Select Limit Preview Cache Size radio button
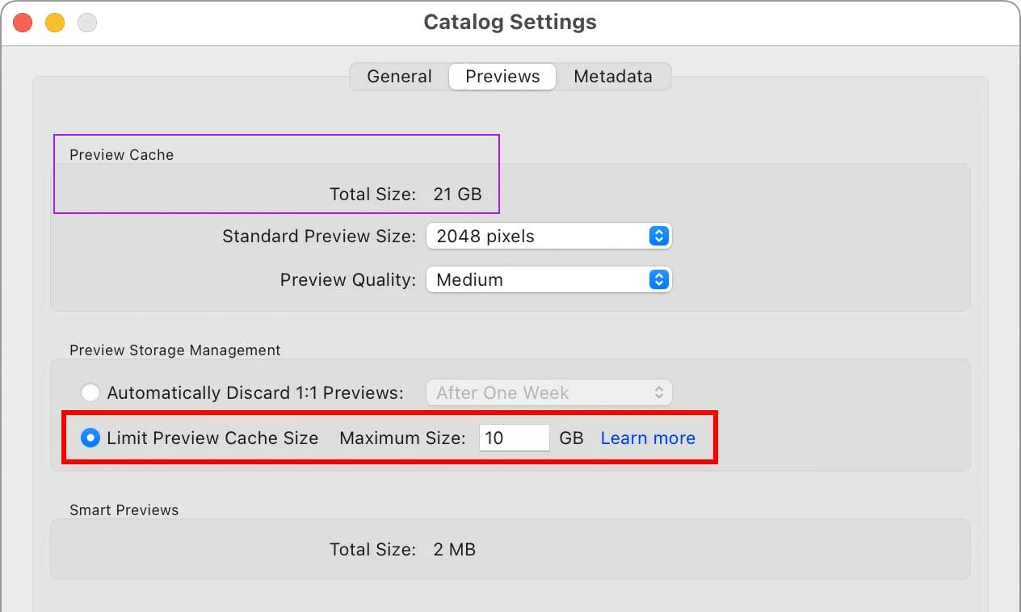This screenshot has height=612, width=1021. (90, 438)
